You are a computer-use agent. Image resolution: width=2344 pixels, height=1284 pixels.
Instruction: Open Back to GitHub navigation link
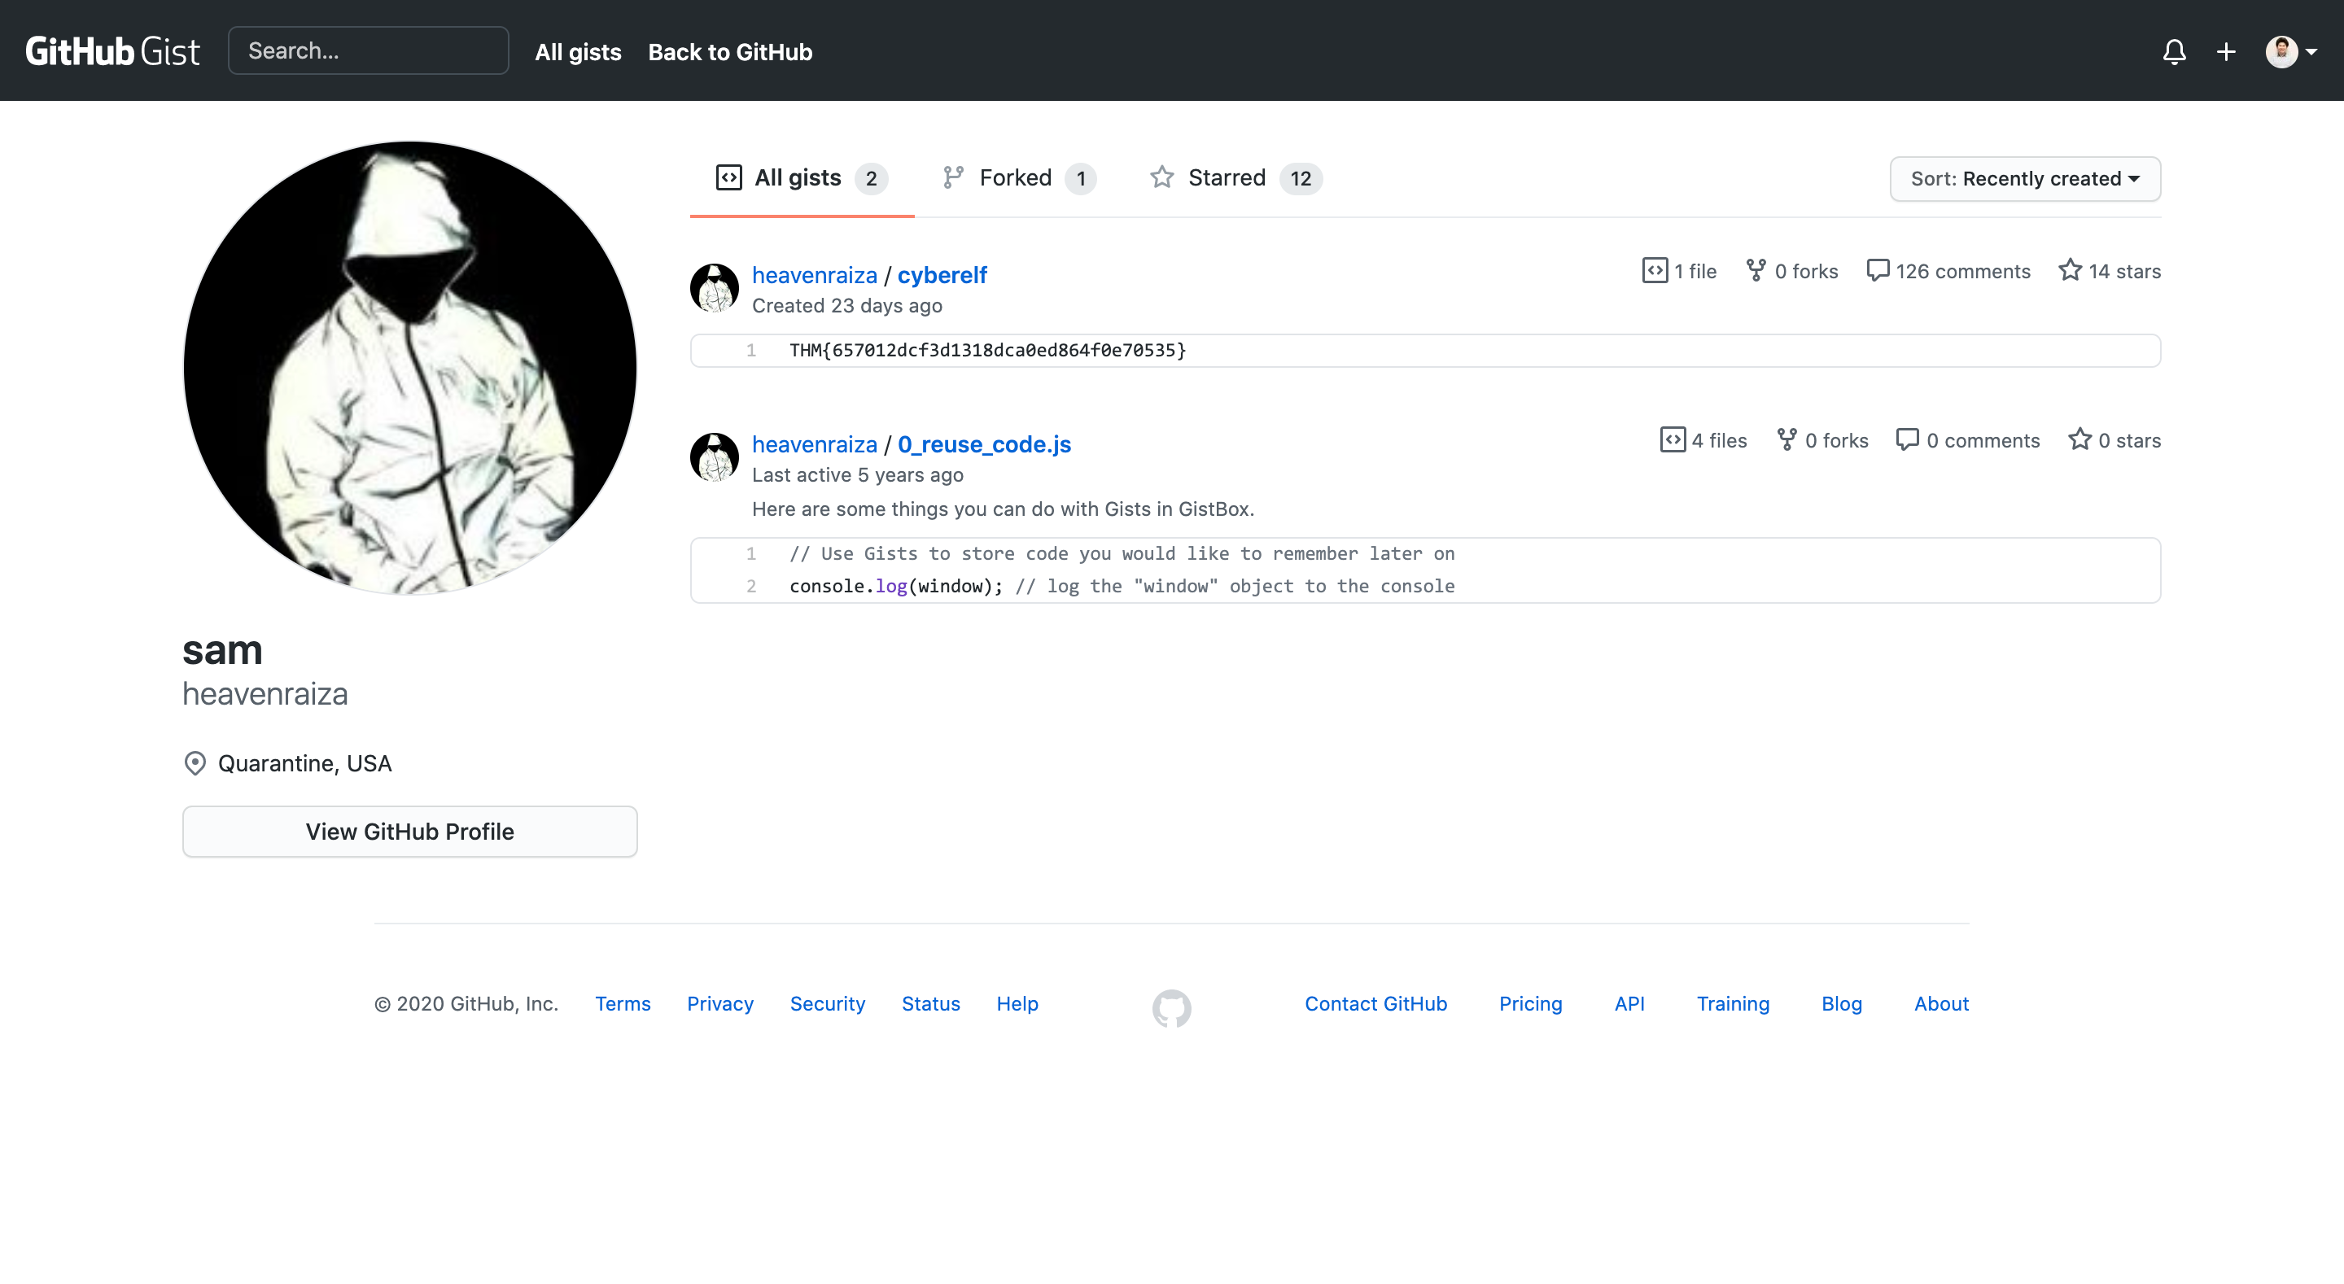tap(730, 52)
